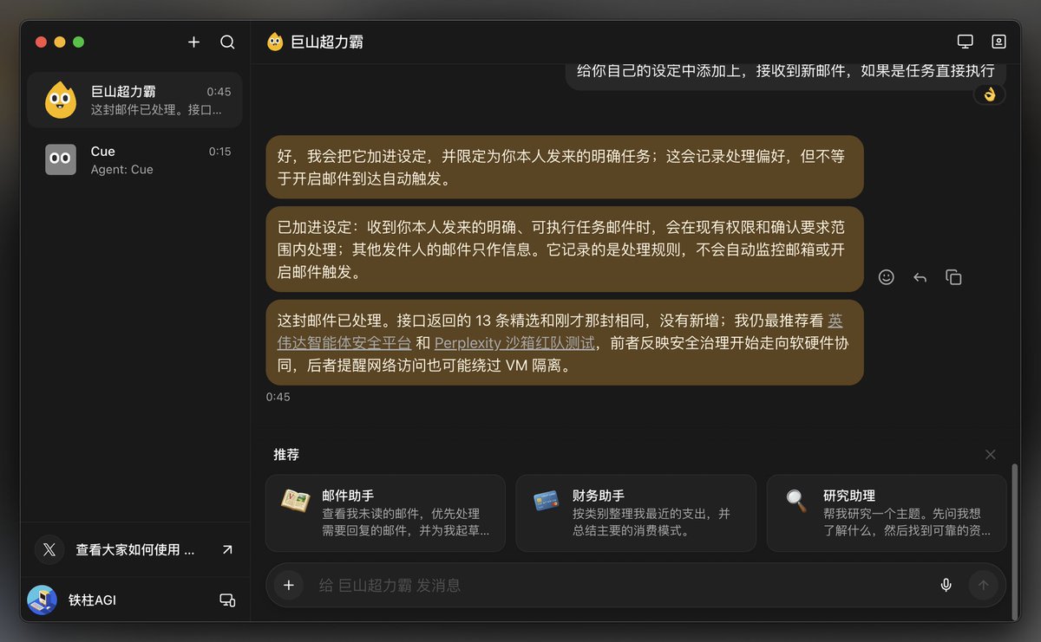Click the external arrow beside 查看大家如何使用
Image resolution: width=1041 pixels, height=642 pixels.
(227, 549)
